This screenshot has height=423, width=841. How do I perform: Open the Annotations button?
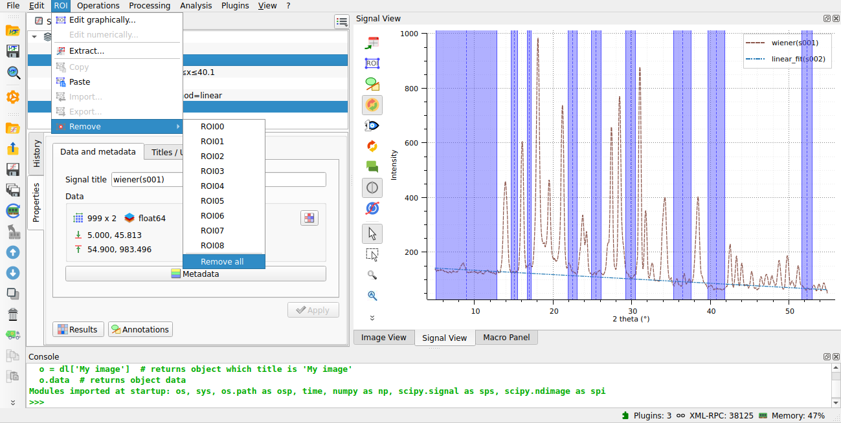coord(140,329)
